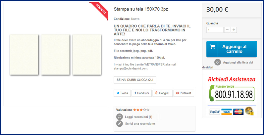Screen dimensions: 264x135
Task: Click the three-canvas product image
Action: (55, 55)
